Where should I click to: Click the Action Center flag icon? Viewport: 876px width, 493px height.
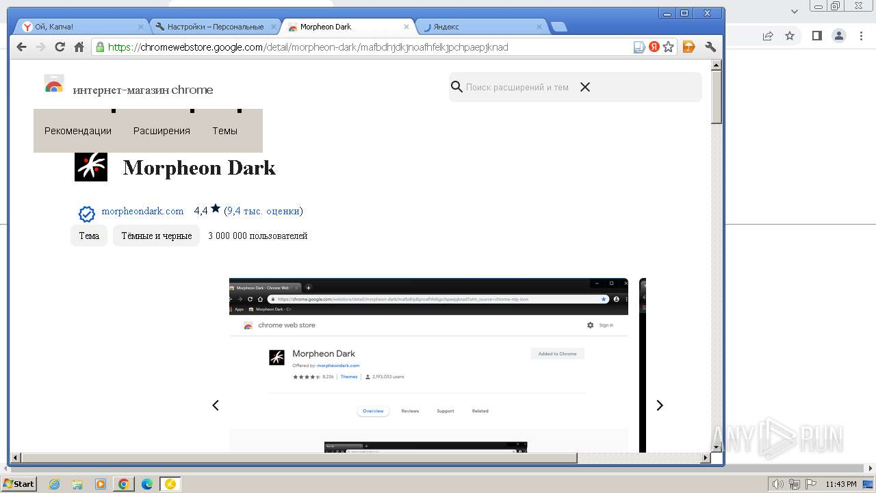(810, 484)
